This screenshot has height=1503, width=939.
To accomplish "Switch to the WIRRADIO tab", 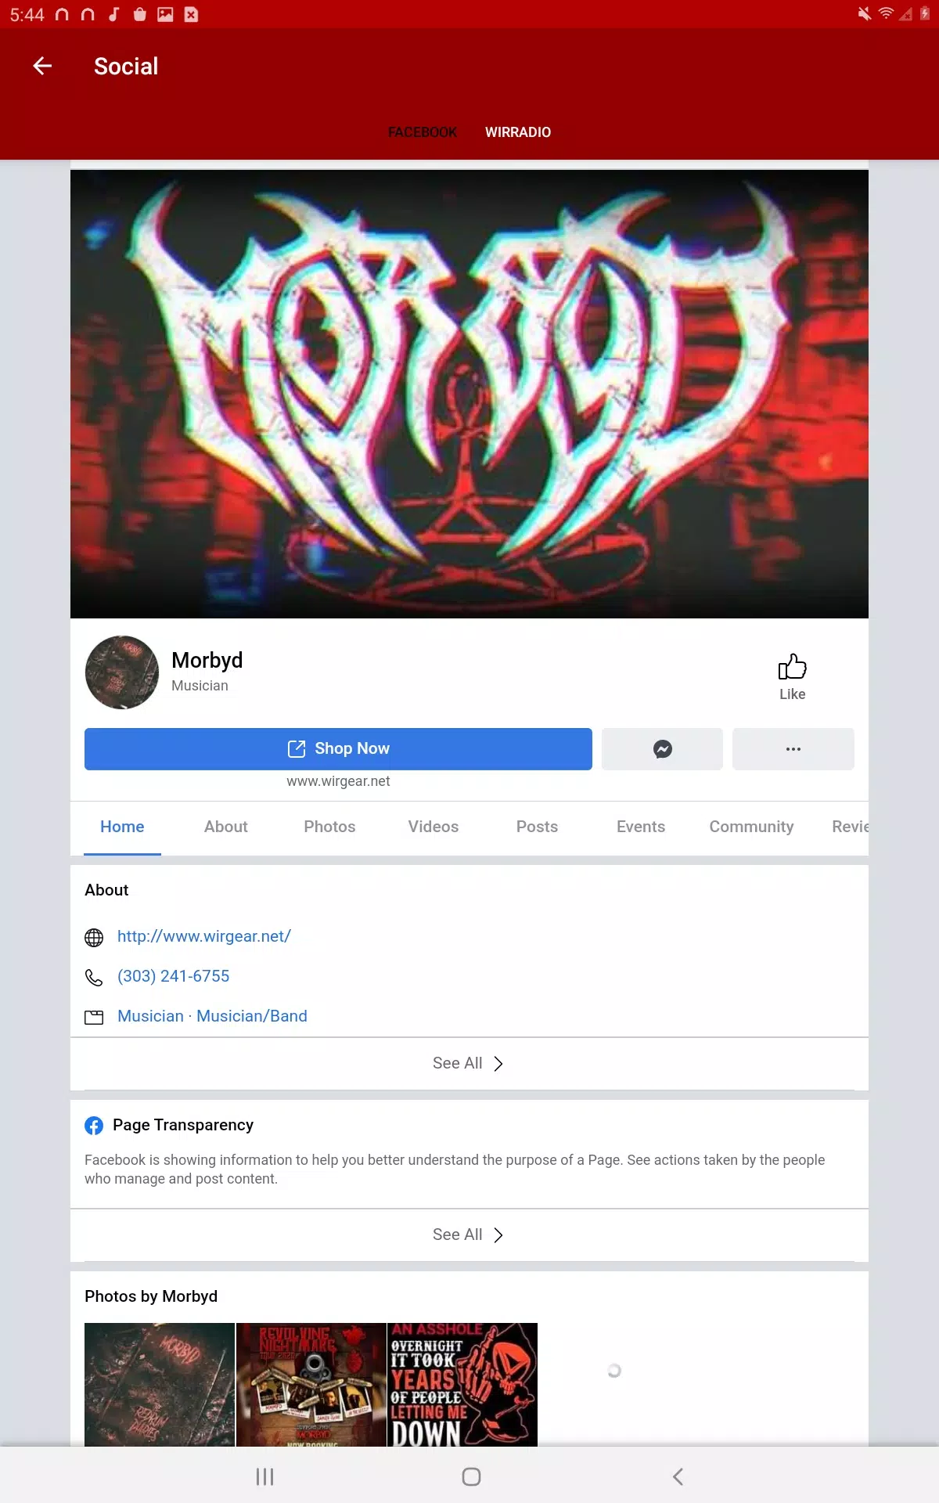I will click(x=518, y=132).
